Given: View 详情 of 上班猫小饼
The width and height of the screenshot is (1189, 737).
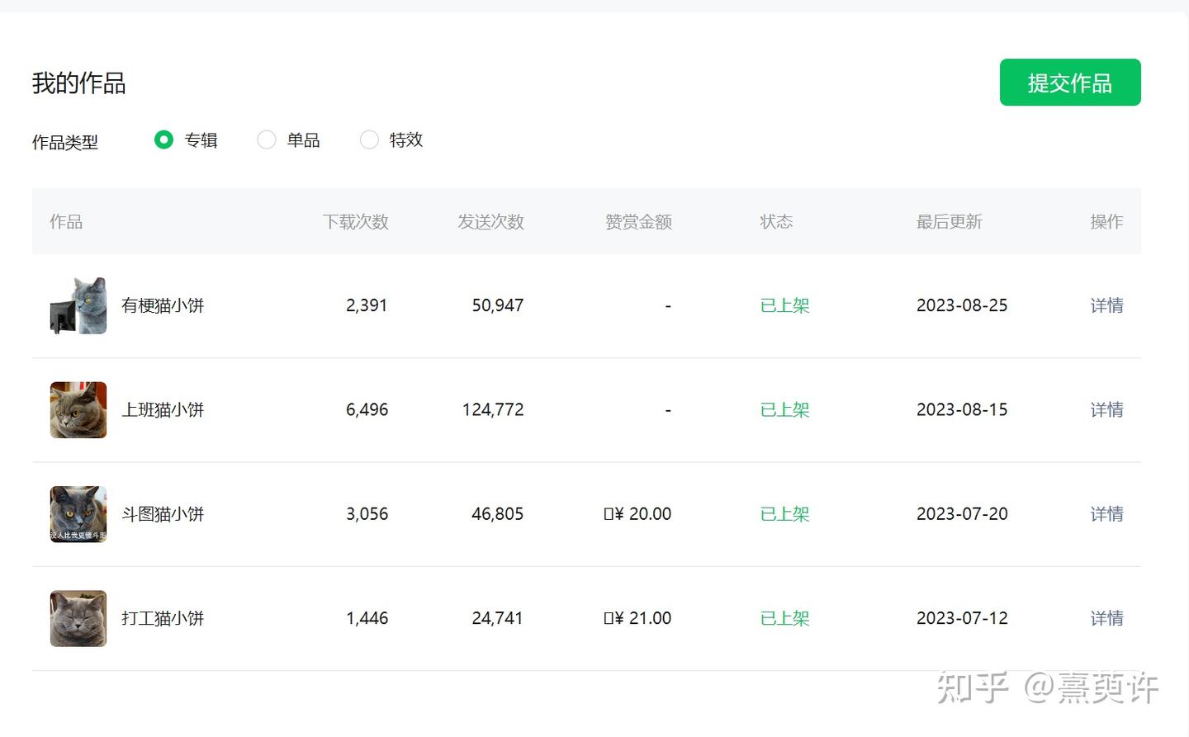Looking at the screenshot, I should click(x=1106, y=410).
